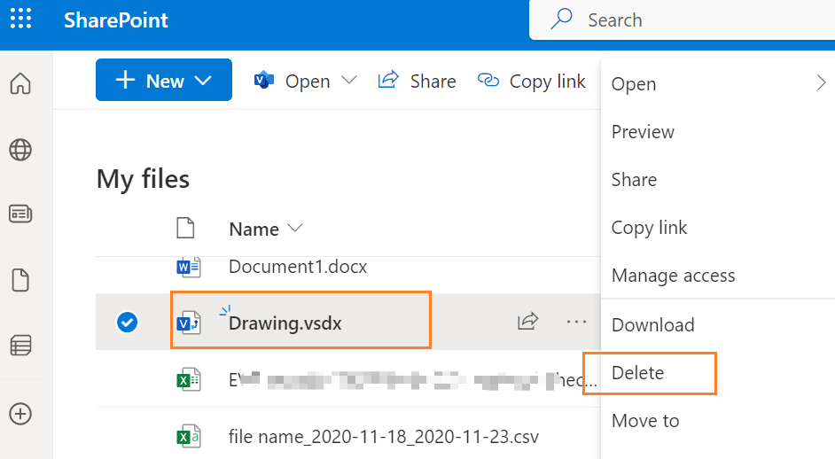Screen dimensions: 835x459
Task: Expand the Open submenu arrow in context menu
Action: click(821, 82)
